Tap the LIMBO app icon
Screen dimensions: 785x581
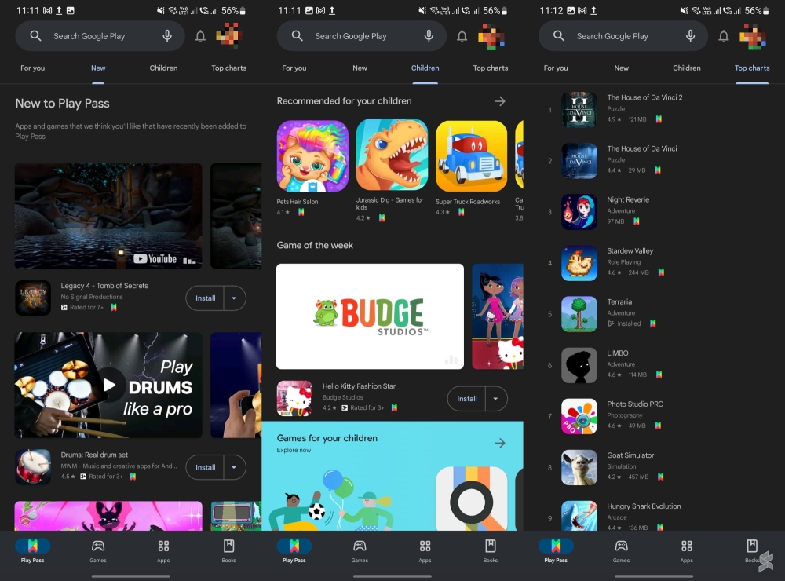point(579,365)
